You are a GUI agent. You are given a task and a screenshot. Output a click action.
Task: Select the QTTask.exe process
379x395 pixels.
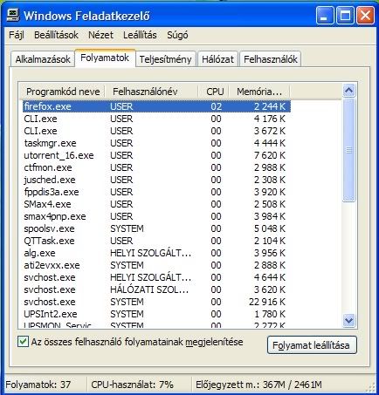[x=156, y=241]
